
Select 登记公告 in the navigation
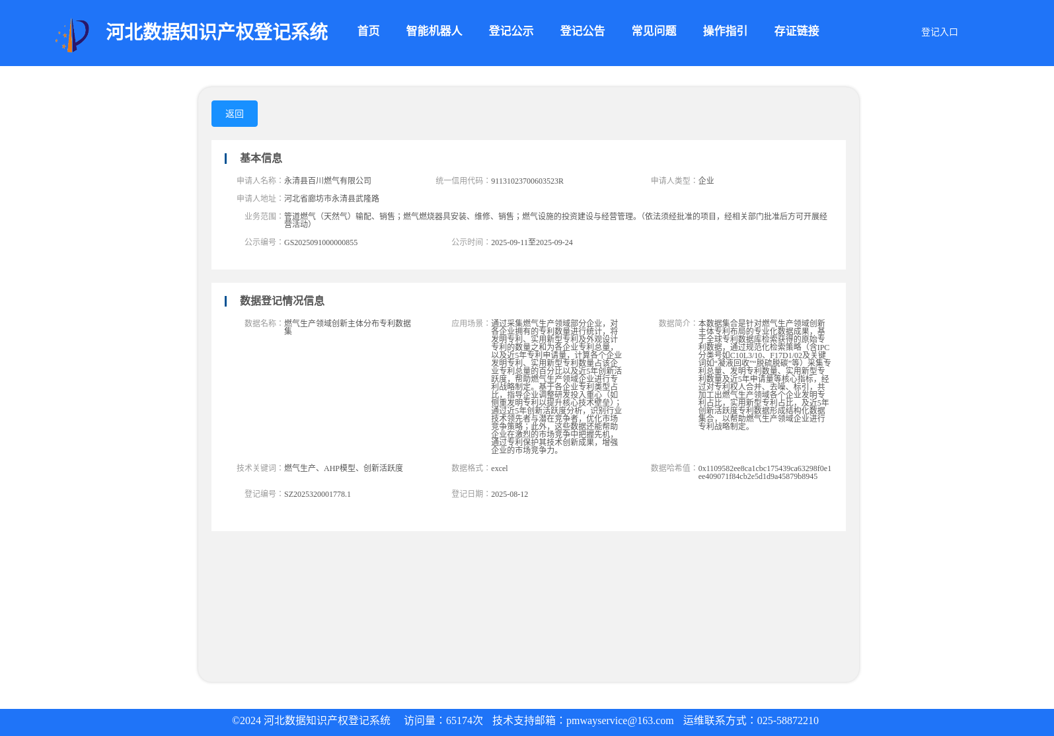click(x=582, y=31)
